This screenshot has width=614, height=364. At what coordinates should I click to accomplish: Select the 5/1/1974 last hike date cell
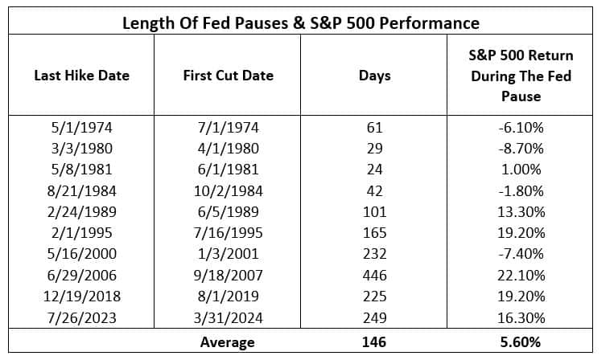point(82,128)
